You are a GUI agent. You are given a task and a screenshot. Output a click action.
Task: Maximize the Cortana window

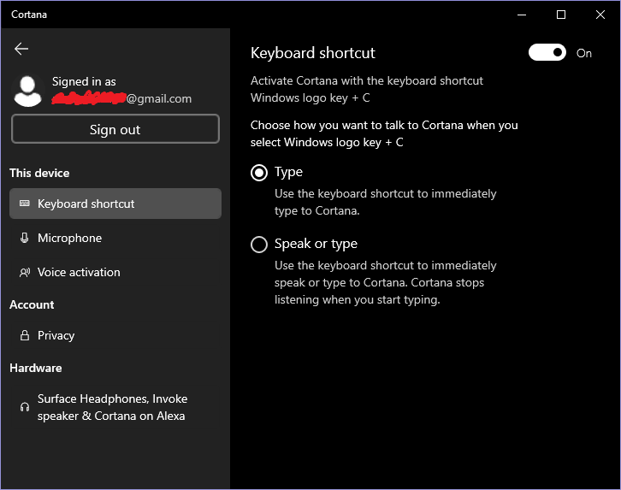[x=561, y=15]
